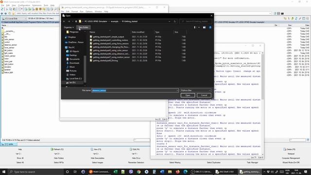Open Dropbox in the navigation pane
The height and width of the screenshot is (175, 311).
point(72,37)
